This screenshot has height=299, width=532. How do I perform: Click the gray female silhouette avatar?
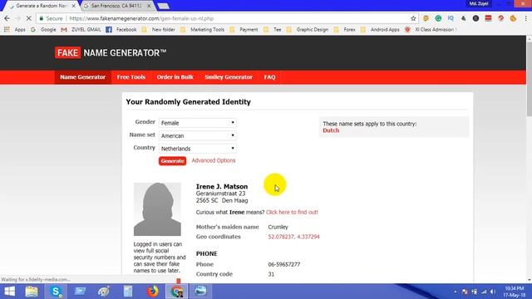[157, 209]
